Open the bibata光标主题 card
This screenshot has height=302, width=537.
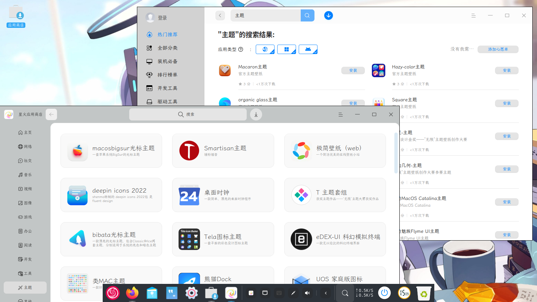point(111,239)
